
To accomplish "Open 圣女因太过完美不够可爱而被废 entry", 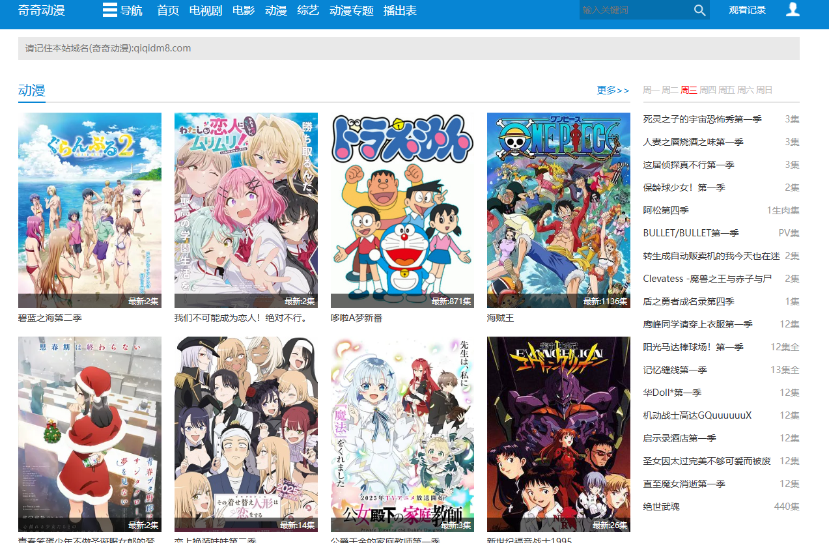I will [x=707, y=461].
